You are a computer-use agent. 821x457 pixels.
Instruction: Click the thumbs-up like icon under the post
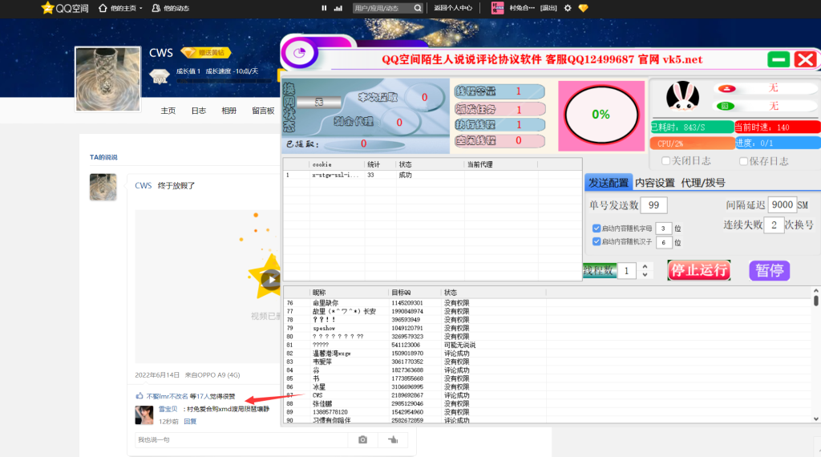click(140, 396)
